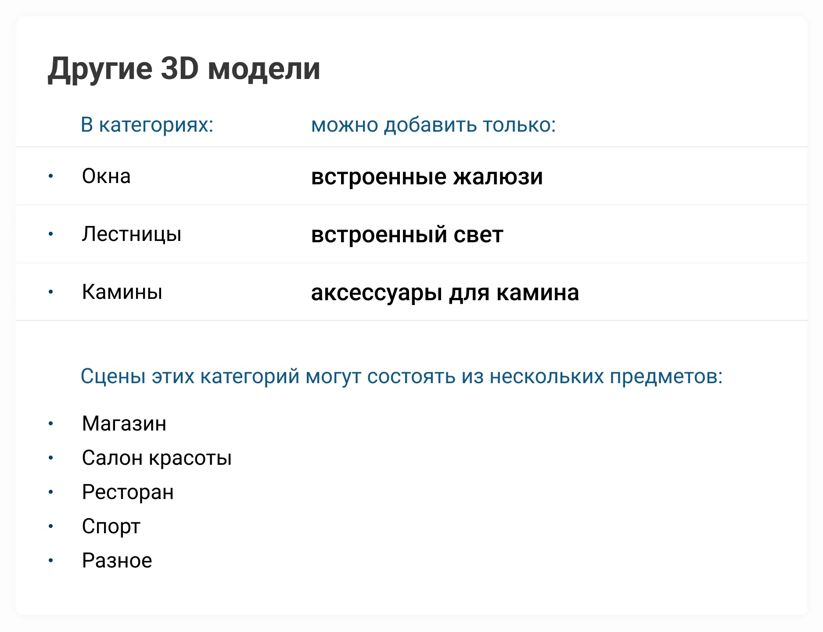This screenshot has width=823, height=632.
Task: Click the bullet beside "Лестницы"
Action: pos(51,234)
